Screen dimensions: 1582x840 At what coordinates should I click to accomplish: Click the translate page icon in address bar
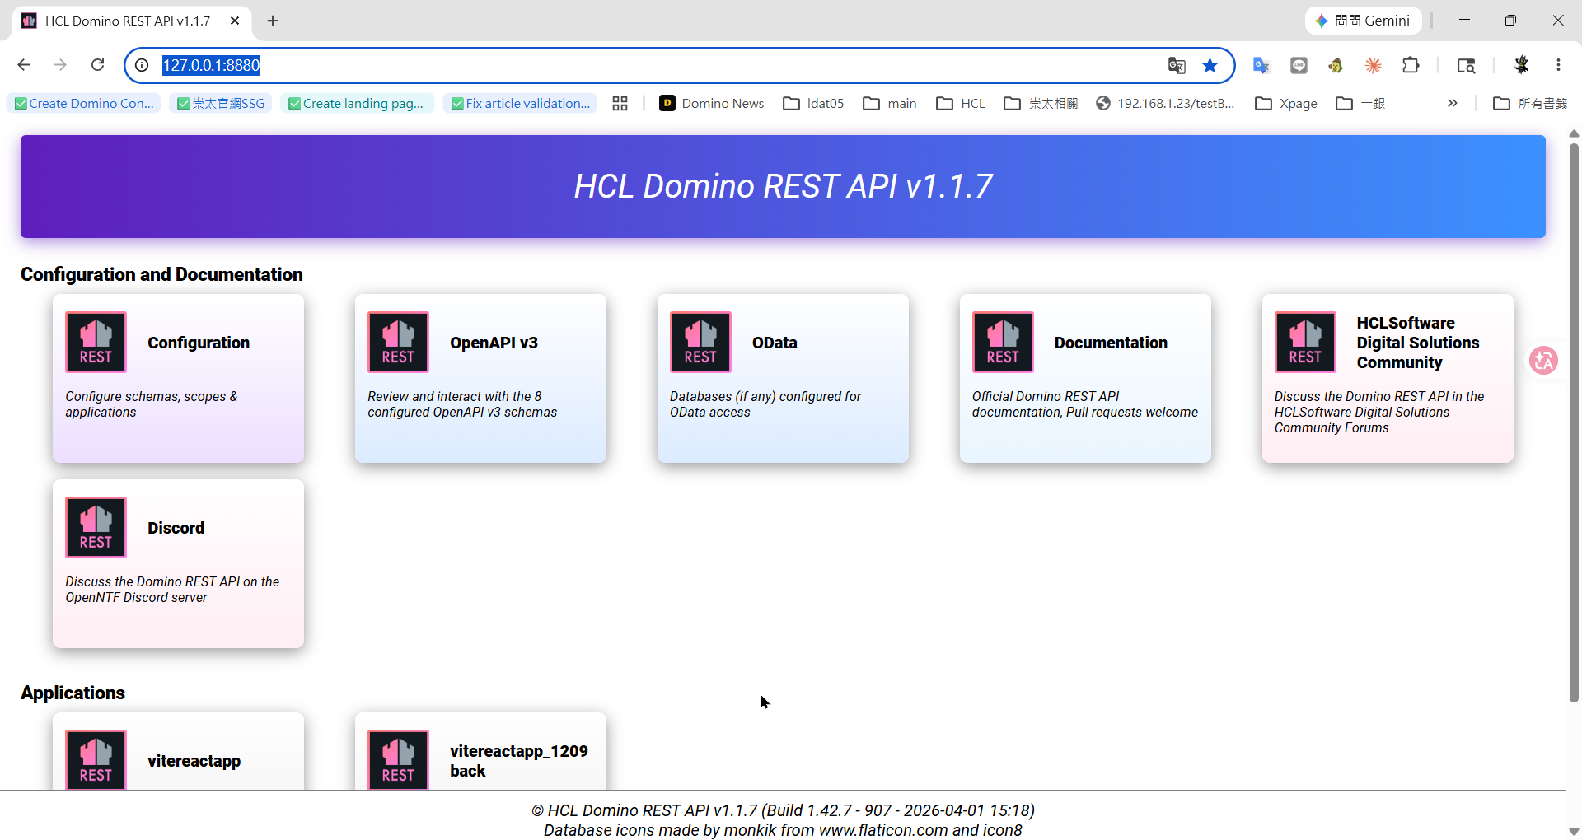pyautogui.click(x=1177, y=65)
